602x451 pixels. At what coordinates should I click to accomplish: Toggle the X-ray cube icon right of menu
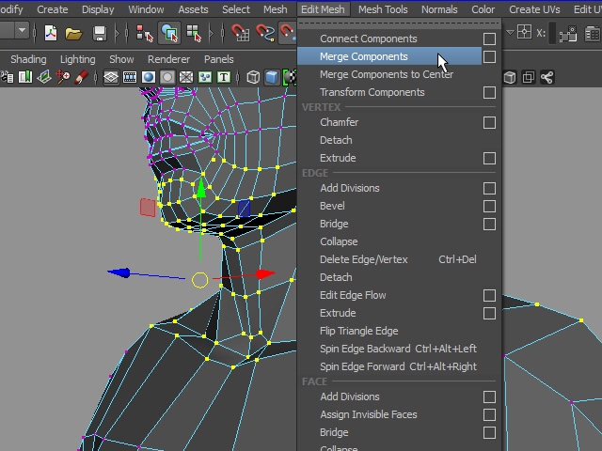510,77
